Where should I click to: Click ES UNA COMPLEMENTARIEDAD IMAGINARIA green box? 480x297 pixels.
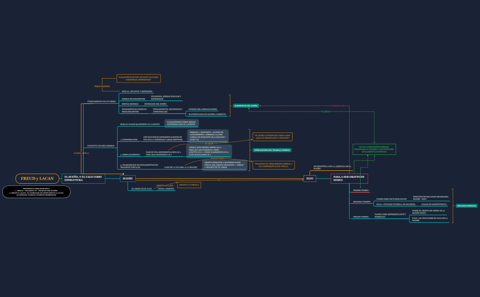point(374,149)
